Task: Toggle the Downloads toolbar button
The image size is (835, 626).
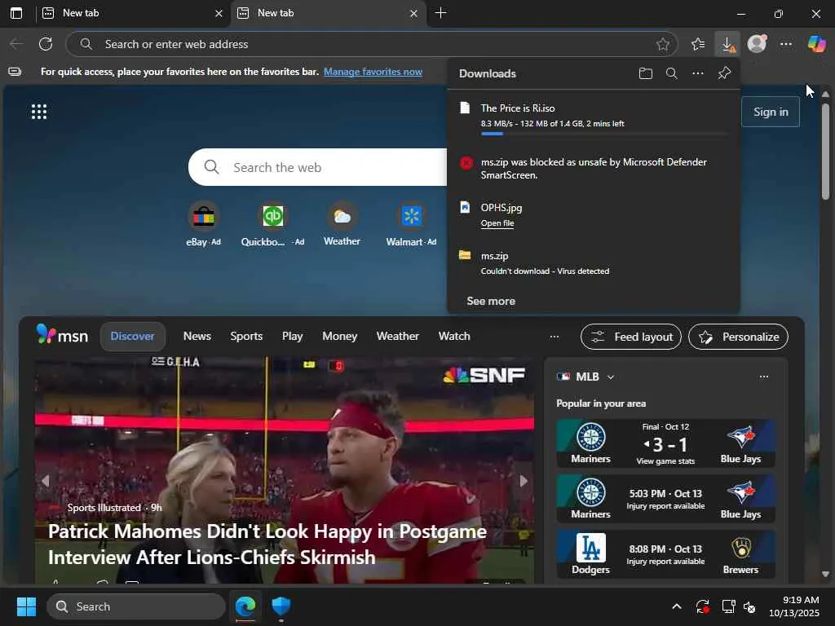Action: (727, 44)
